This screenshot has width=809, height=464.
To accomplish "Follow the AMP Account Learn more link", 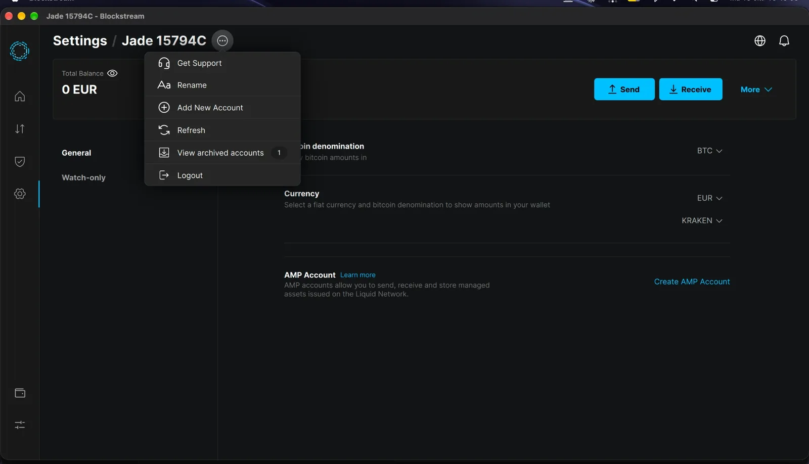I will (x=358, y=275).
